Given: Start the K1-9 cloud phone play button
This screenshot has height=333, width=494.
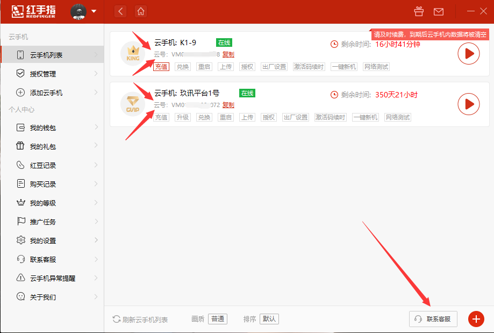Looking at the screenshot, I should pos(468,54).
